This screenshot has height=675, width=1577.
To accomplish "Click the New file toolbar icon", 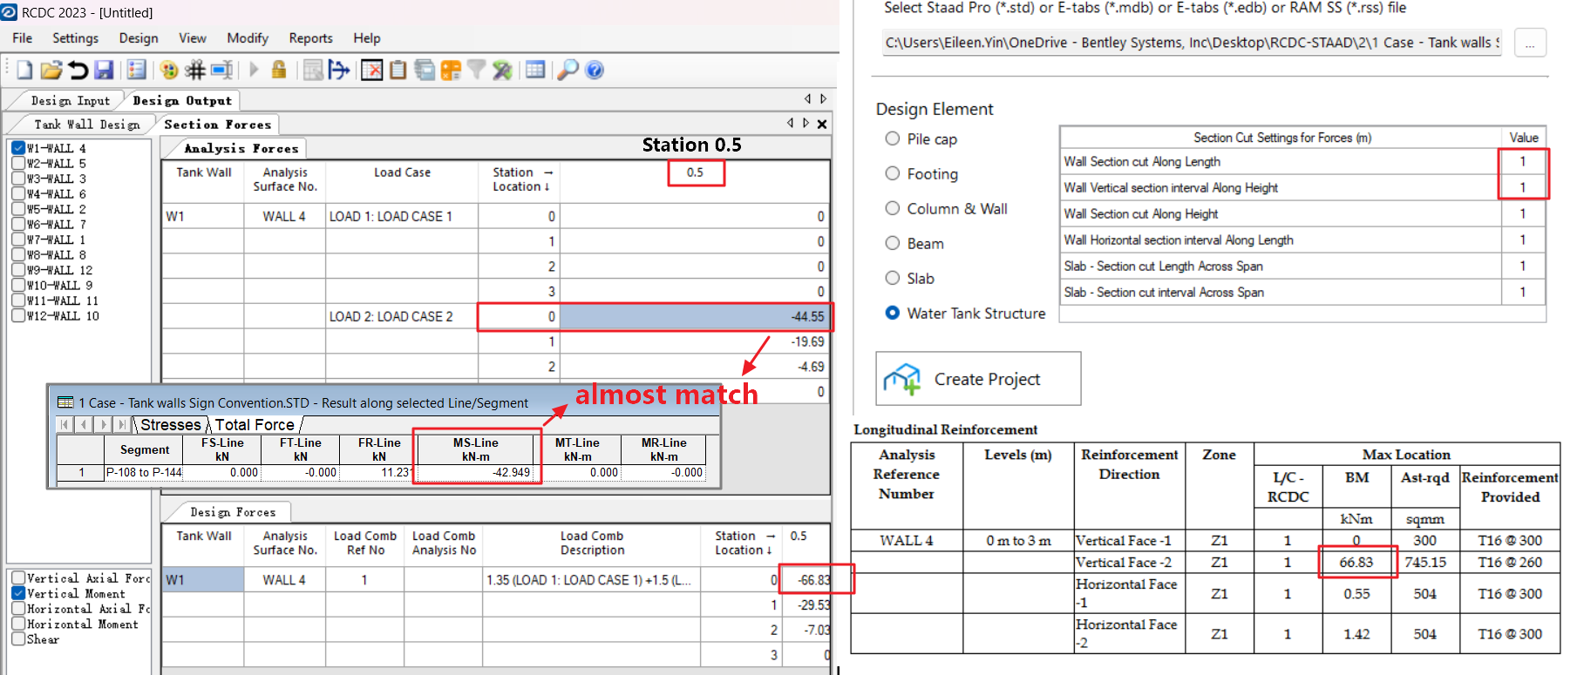I will pyautogui.click(x=24, y=71).
